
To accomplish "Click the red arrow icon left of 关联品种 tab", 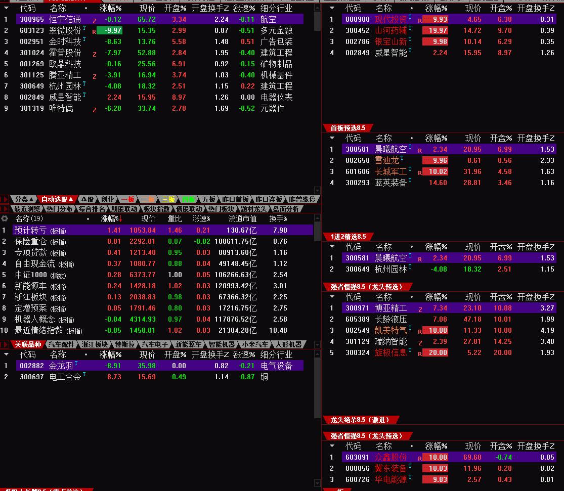I will tap(5, 344).
